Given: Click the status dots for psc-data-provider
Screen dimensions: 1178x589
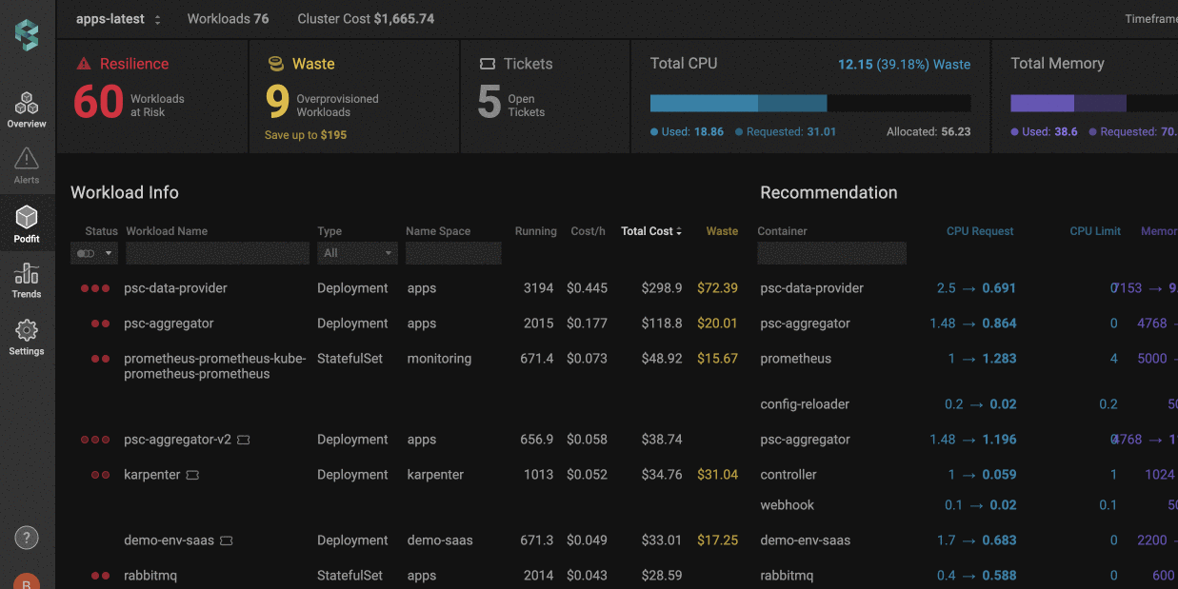Looking at the screenshot, I should pyautogui.click(x=95, y=288).
